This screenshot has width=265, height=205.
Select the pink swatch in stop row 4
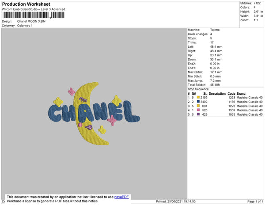click(198, 110)
